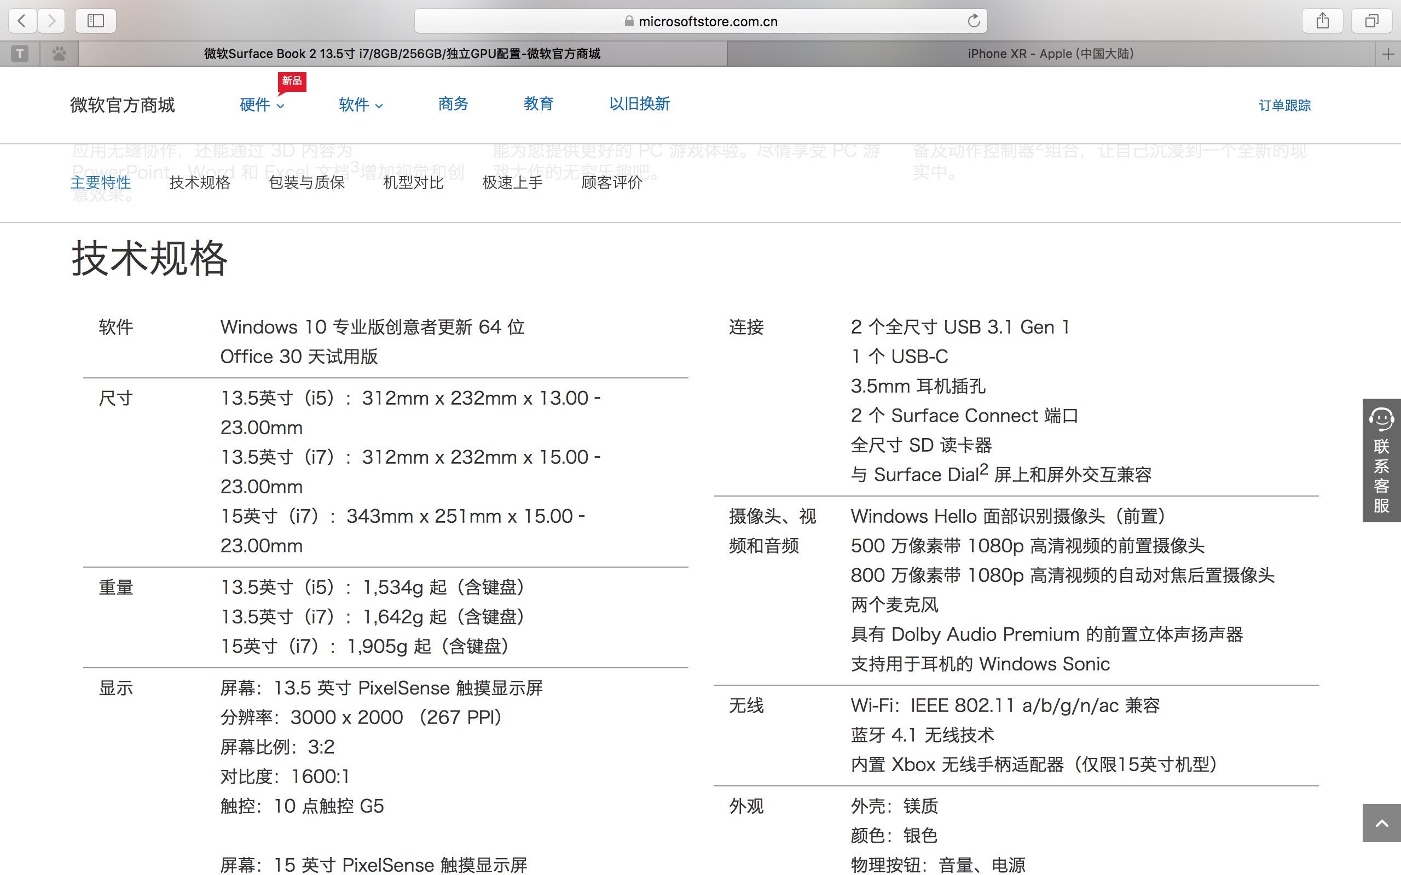Click the 重量 spec row label
Viewport: 1401px width, 875px height.
pos(116,588)
